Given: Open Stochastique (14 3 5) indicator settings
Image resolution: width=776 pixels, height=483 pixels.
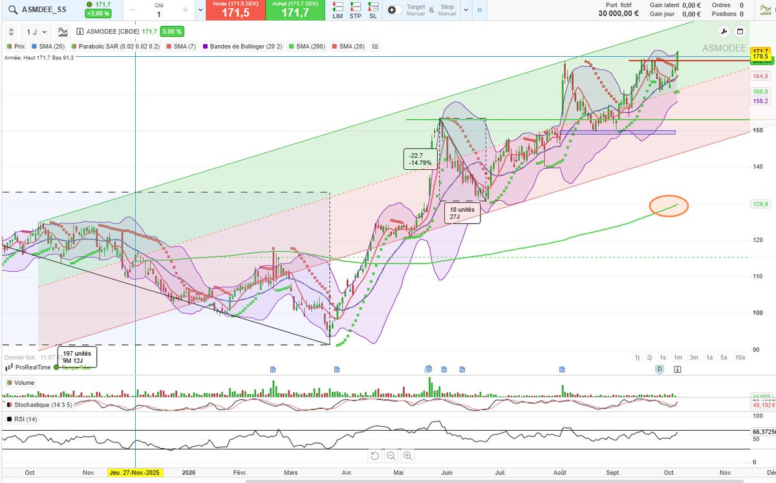Looking at the screenshot, I should [x=39, y=404].
